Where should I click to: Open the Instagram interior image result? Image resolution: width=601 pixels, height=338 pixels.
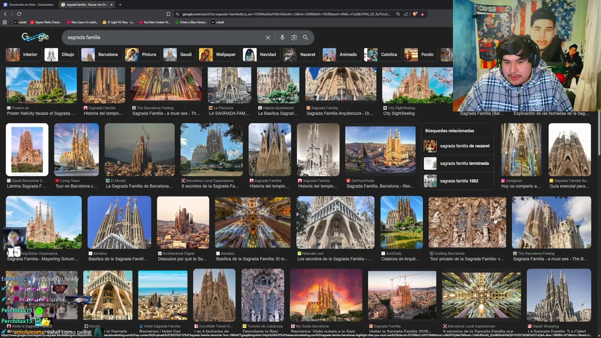(x=521, y=150)
